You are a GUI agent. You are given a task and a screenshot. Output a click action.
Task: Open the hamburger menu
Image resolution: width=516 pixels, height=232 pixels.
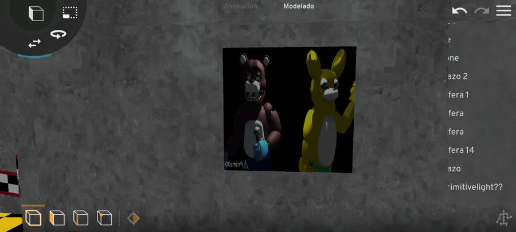503,11
